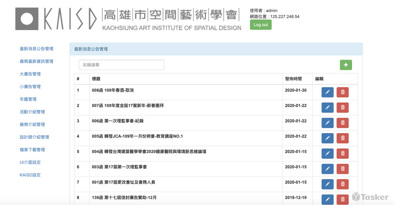Open 最新消息公告管理 in the sidebar
Viewport: 395px width, 205px height.
click(36, 49)
